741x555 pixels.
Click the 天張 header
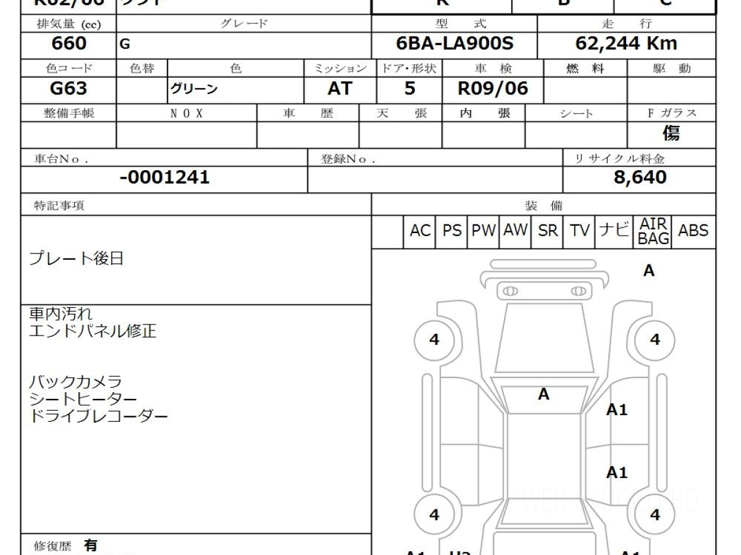click(401, 113)
